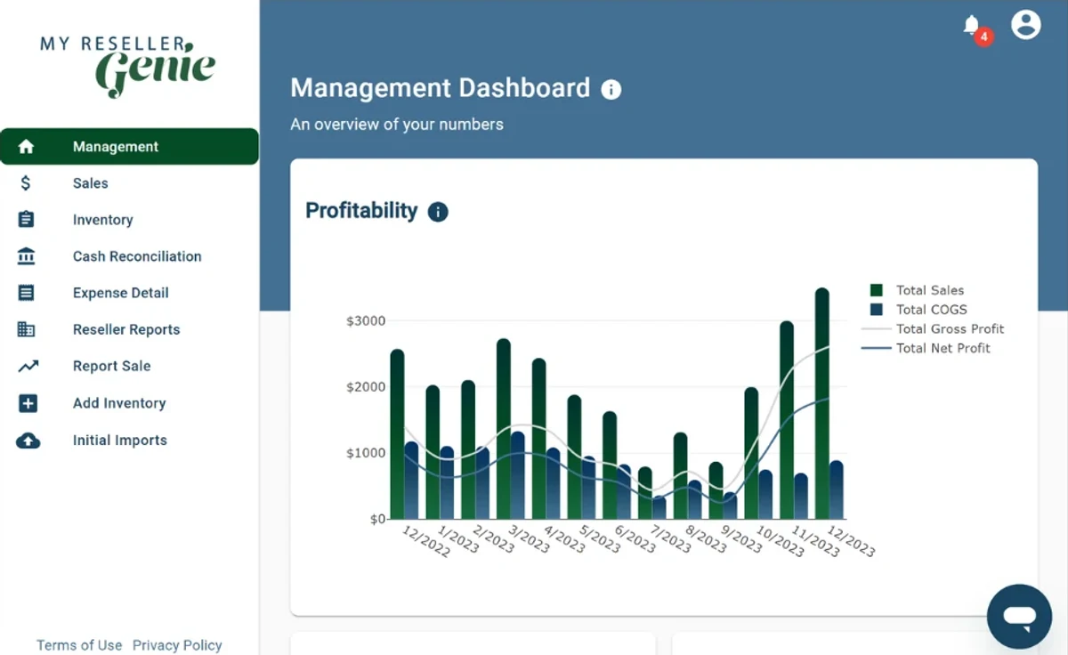Click the $0 y-axis label
This screenshot has height=655, width=1068.
click(378, 519)
